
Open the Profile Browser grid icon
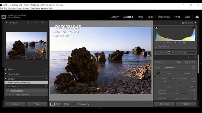(193, 67)
